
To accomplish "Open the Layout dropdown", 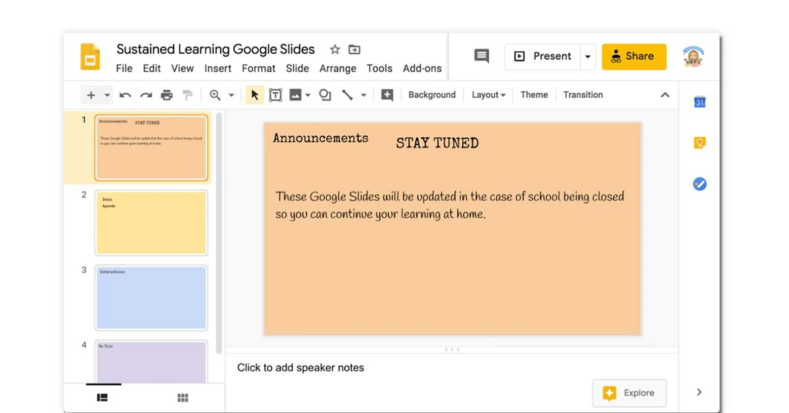I will pyautogui.click(x=488, y=95).
